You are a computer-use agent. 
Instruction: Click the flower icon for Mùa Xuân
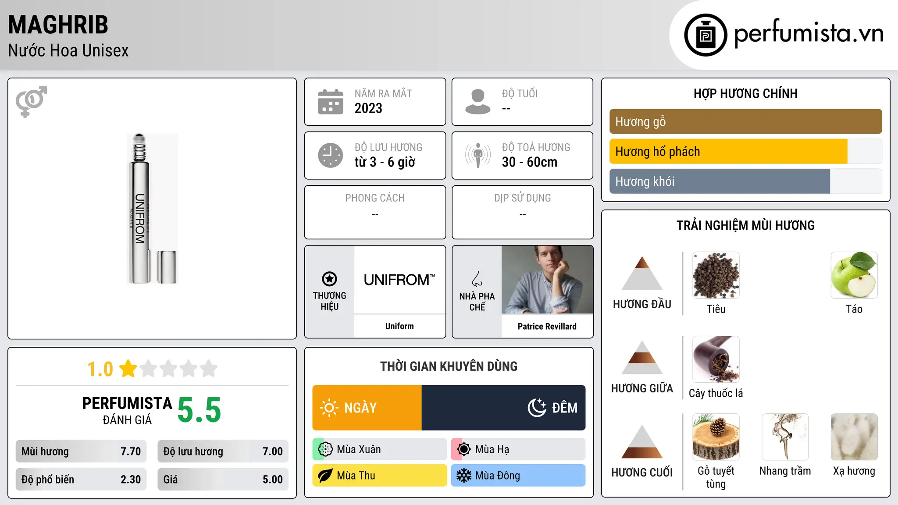325,449
